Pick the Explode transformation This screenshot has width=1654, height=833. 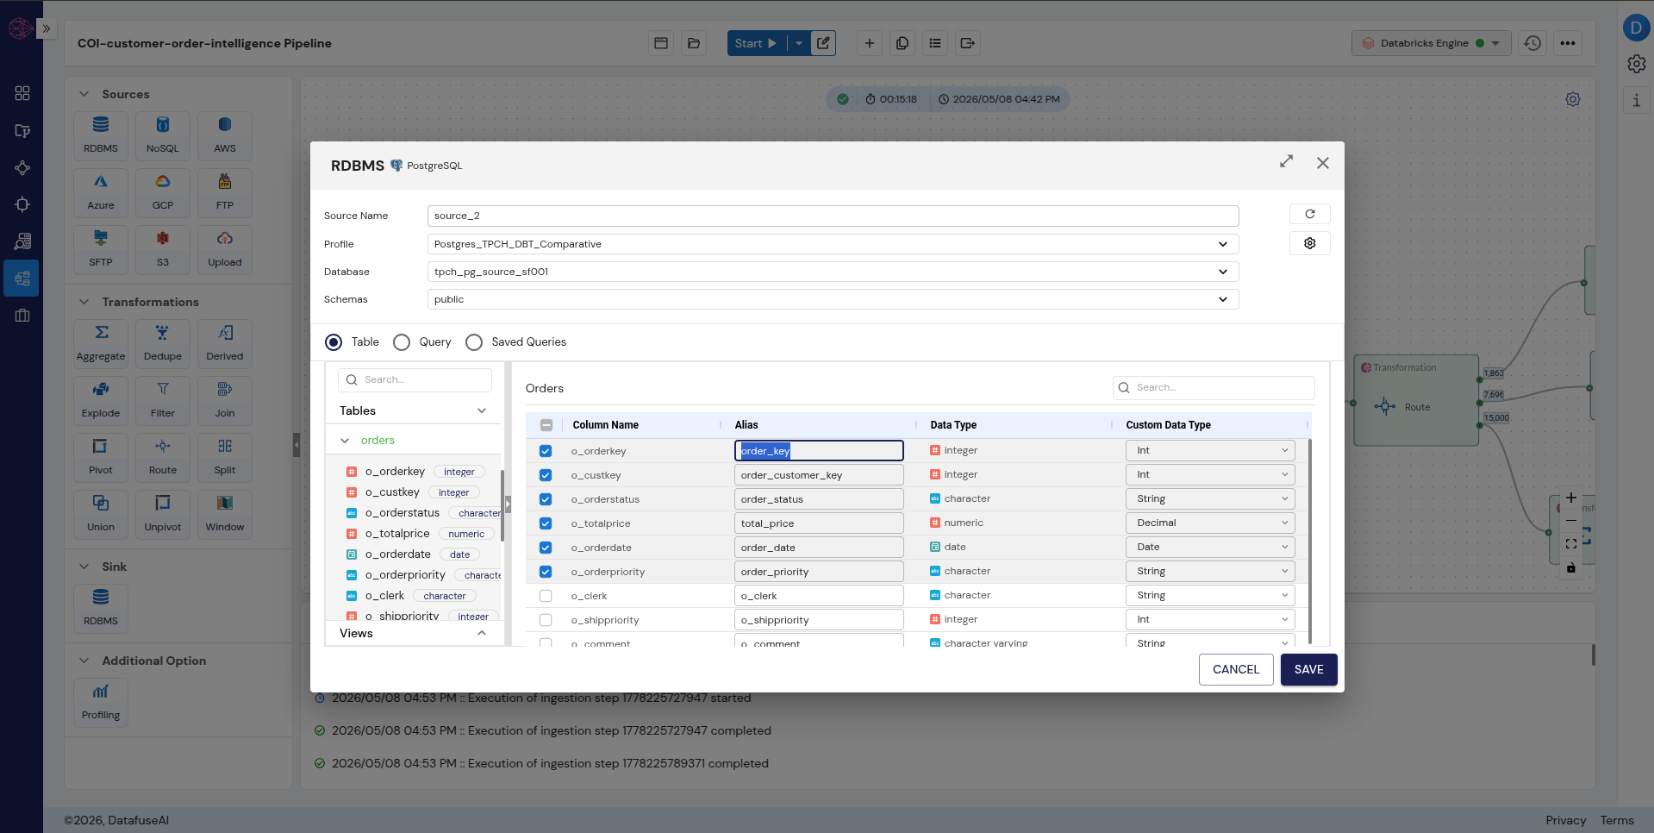[101, 399]
